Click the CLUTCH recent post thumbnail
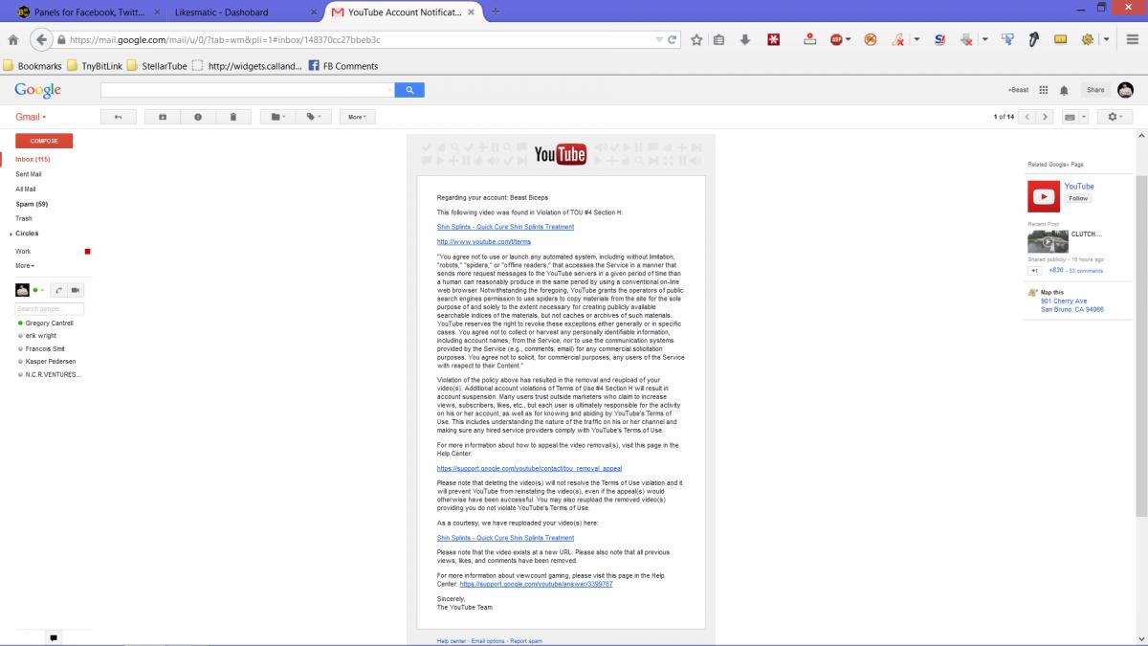The image size is (1148, 646). coord(1048,240)
